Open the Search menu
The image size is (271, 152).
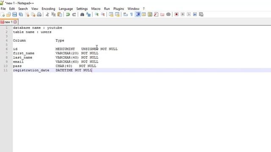23,8
